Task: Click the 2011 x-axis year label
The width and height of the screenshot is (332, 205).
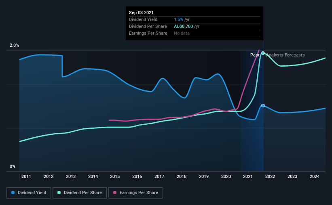Action: point(26,176)
